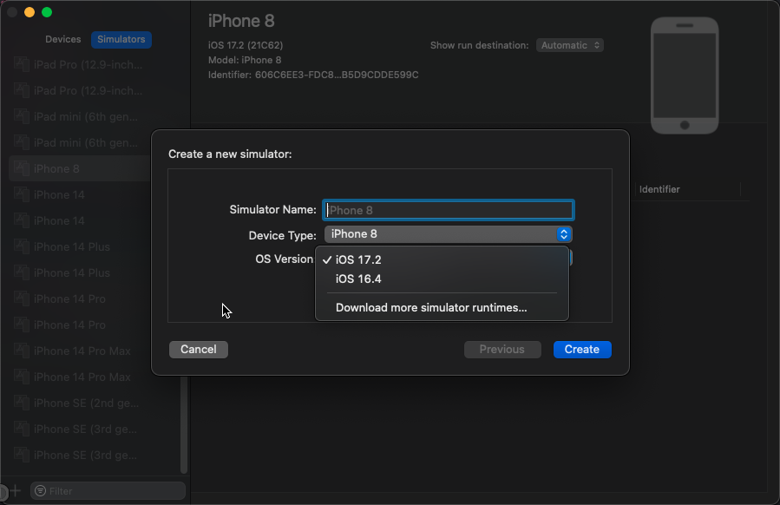780x505 pixels.
Task: Focus the Filter field below the sidebar
Action: 108,491
